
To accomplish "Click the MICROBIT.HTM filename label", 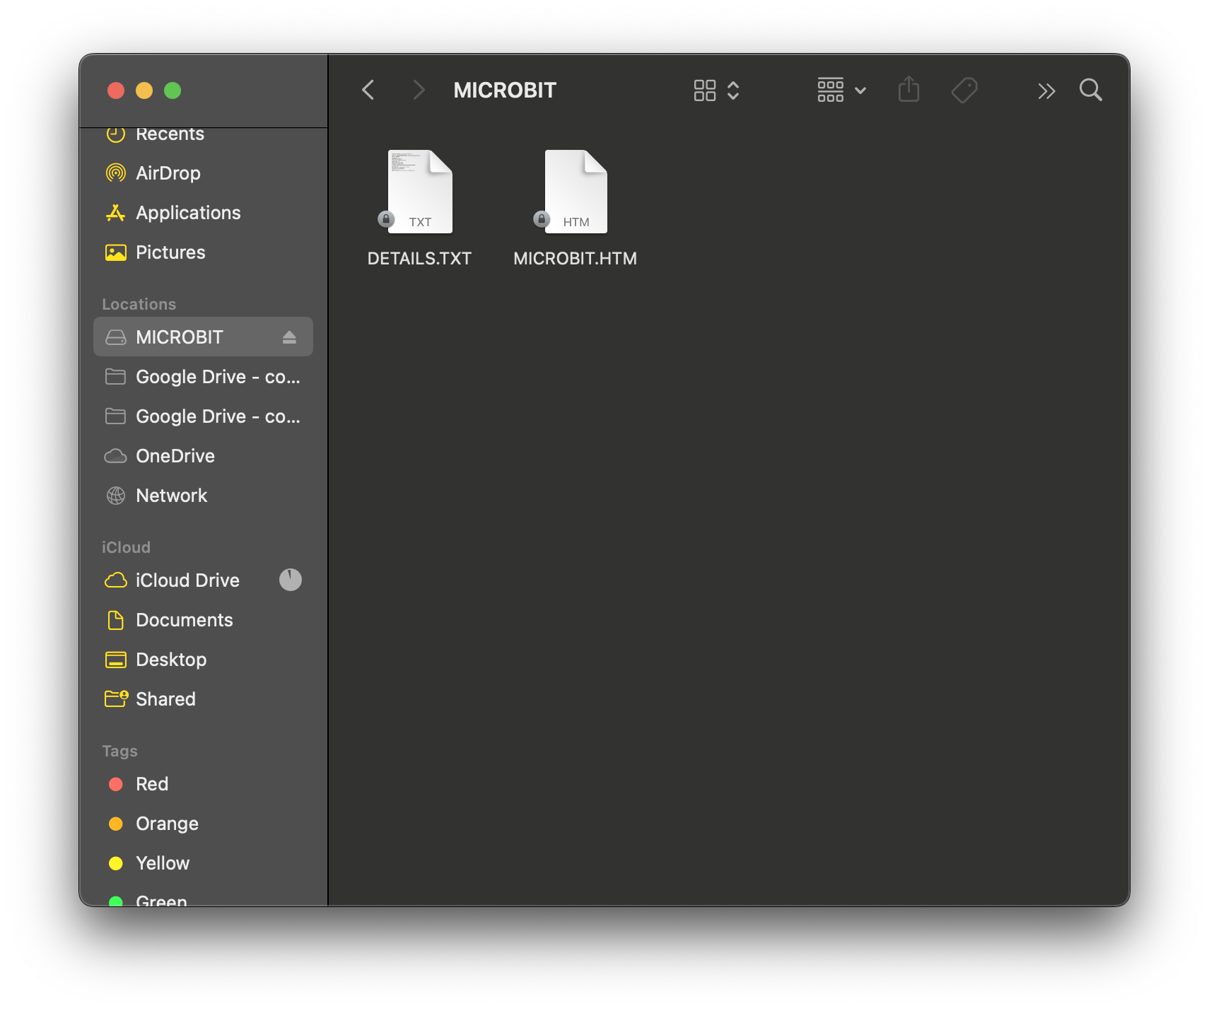I will (x=575, y=259).
